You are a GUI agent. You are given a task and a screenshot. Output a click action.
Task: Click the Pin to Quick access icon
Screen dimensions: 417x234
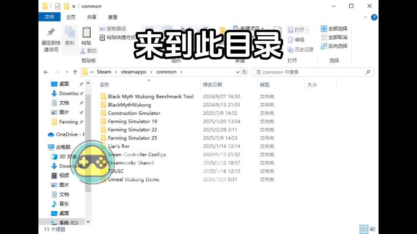pyautogui.click(x=51, y=32)
